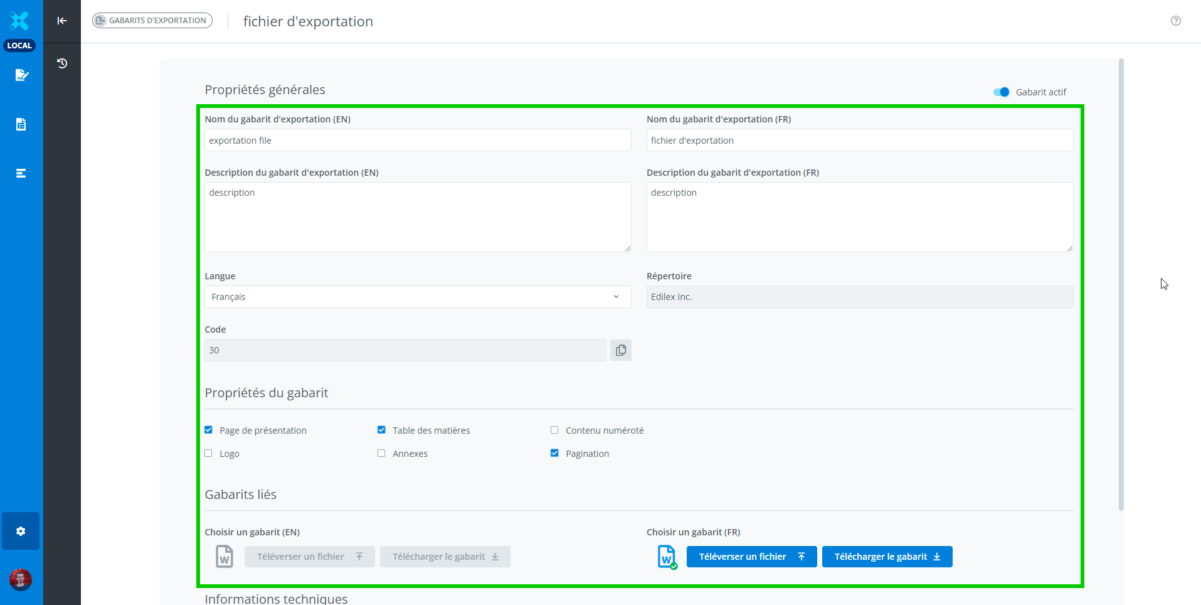Open settings gear in left sidebar

click(21, 531)
